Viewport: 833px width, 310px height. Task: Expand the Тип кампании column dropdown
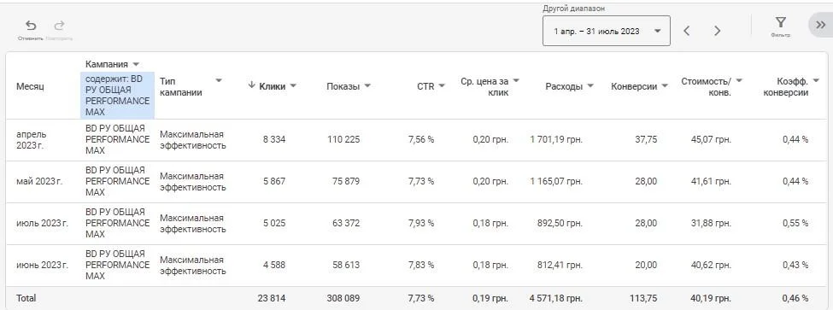click(x=219, y=80)
